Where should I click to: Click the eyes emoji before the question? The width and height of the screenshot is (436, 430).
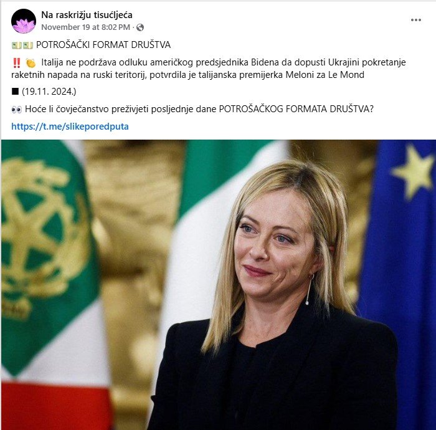pos(16,110)
